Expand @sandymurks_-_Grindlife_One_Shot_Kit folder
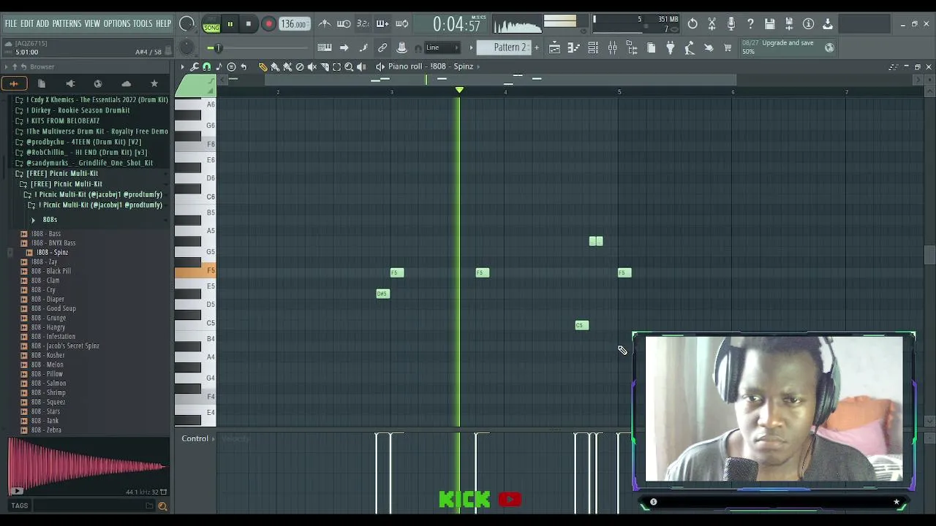Viewport: 936px width, 526px height. coord(89,163)
